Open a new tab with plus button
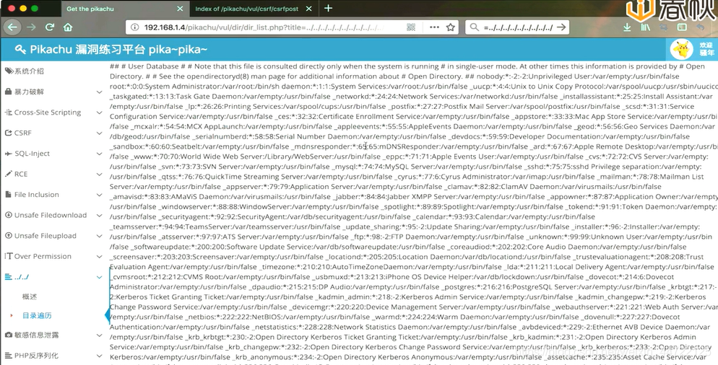This screenshot has height=365, width=718. tap(328, 8)
